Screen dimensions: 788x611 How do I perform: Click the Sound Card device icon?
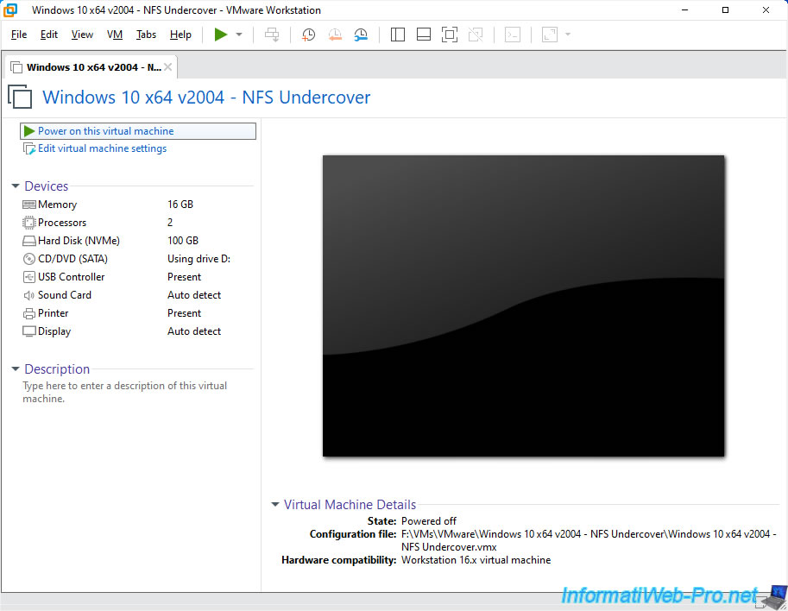(x=29, y=295)
